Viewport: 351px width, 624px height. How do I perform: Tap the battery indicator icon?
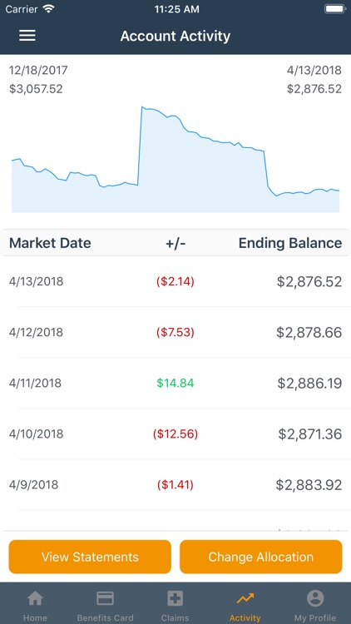tap(334, 9)
